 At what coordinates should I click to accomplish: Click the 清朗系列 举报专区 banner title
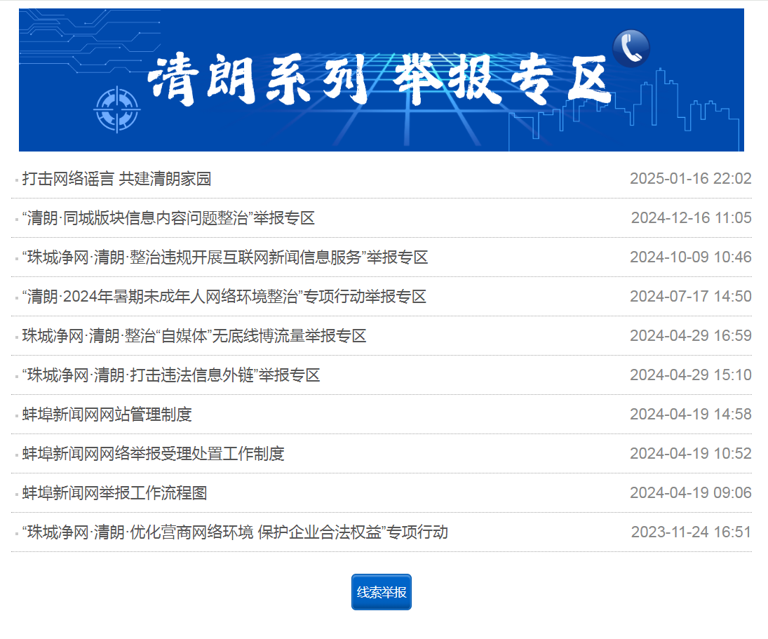(x=379, y=81)
